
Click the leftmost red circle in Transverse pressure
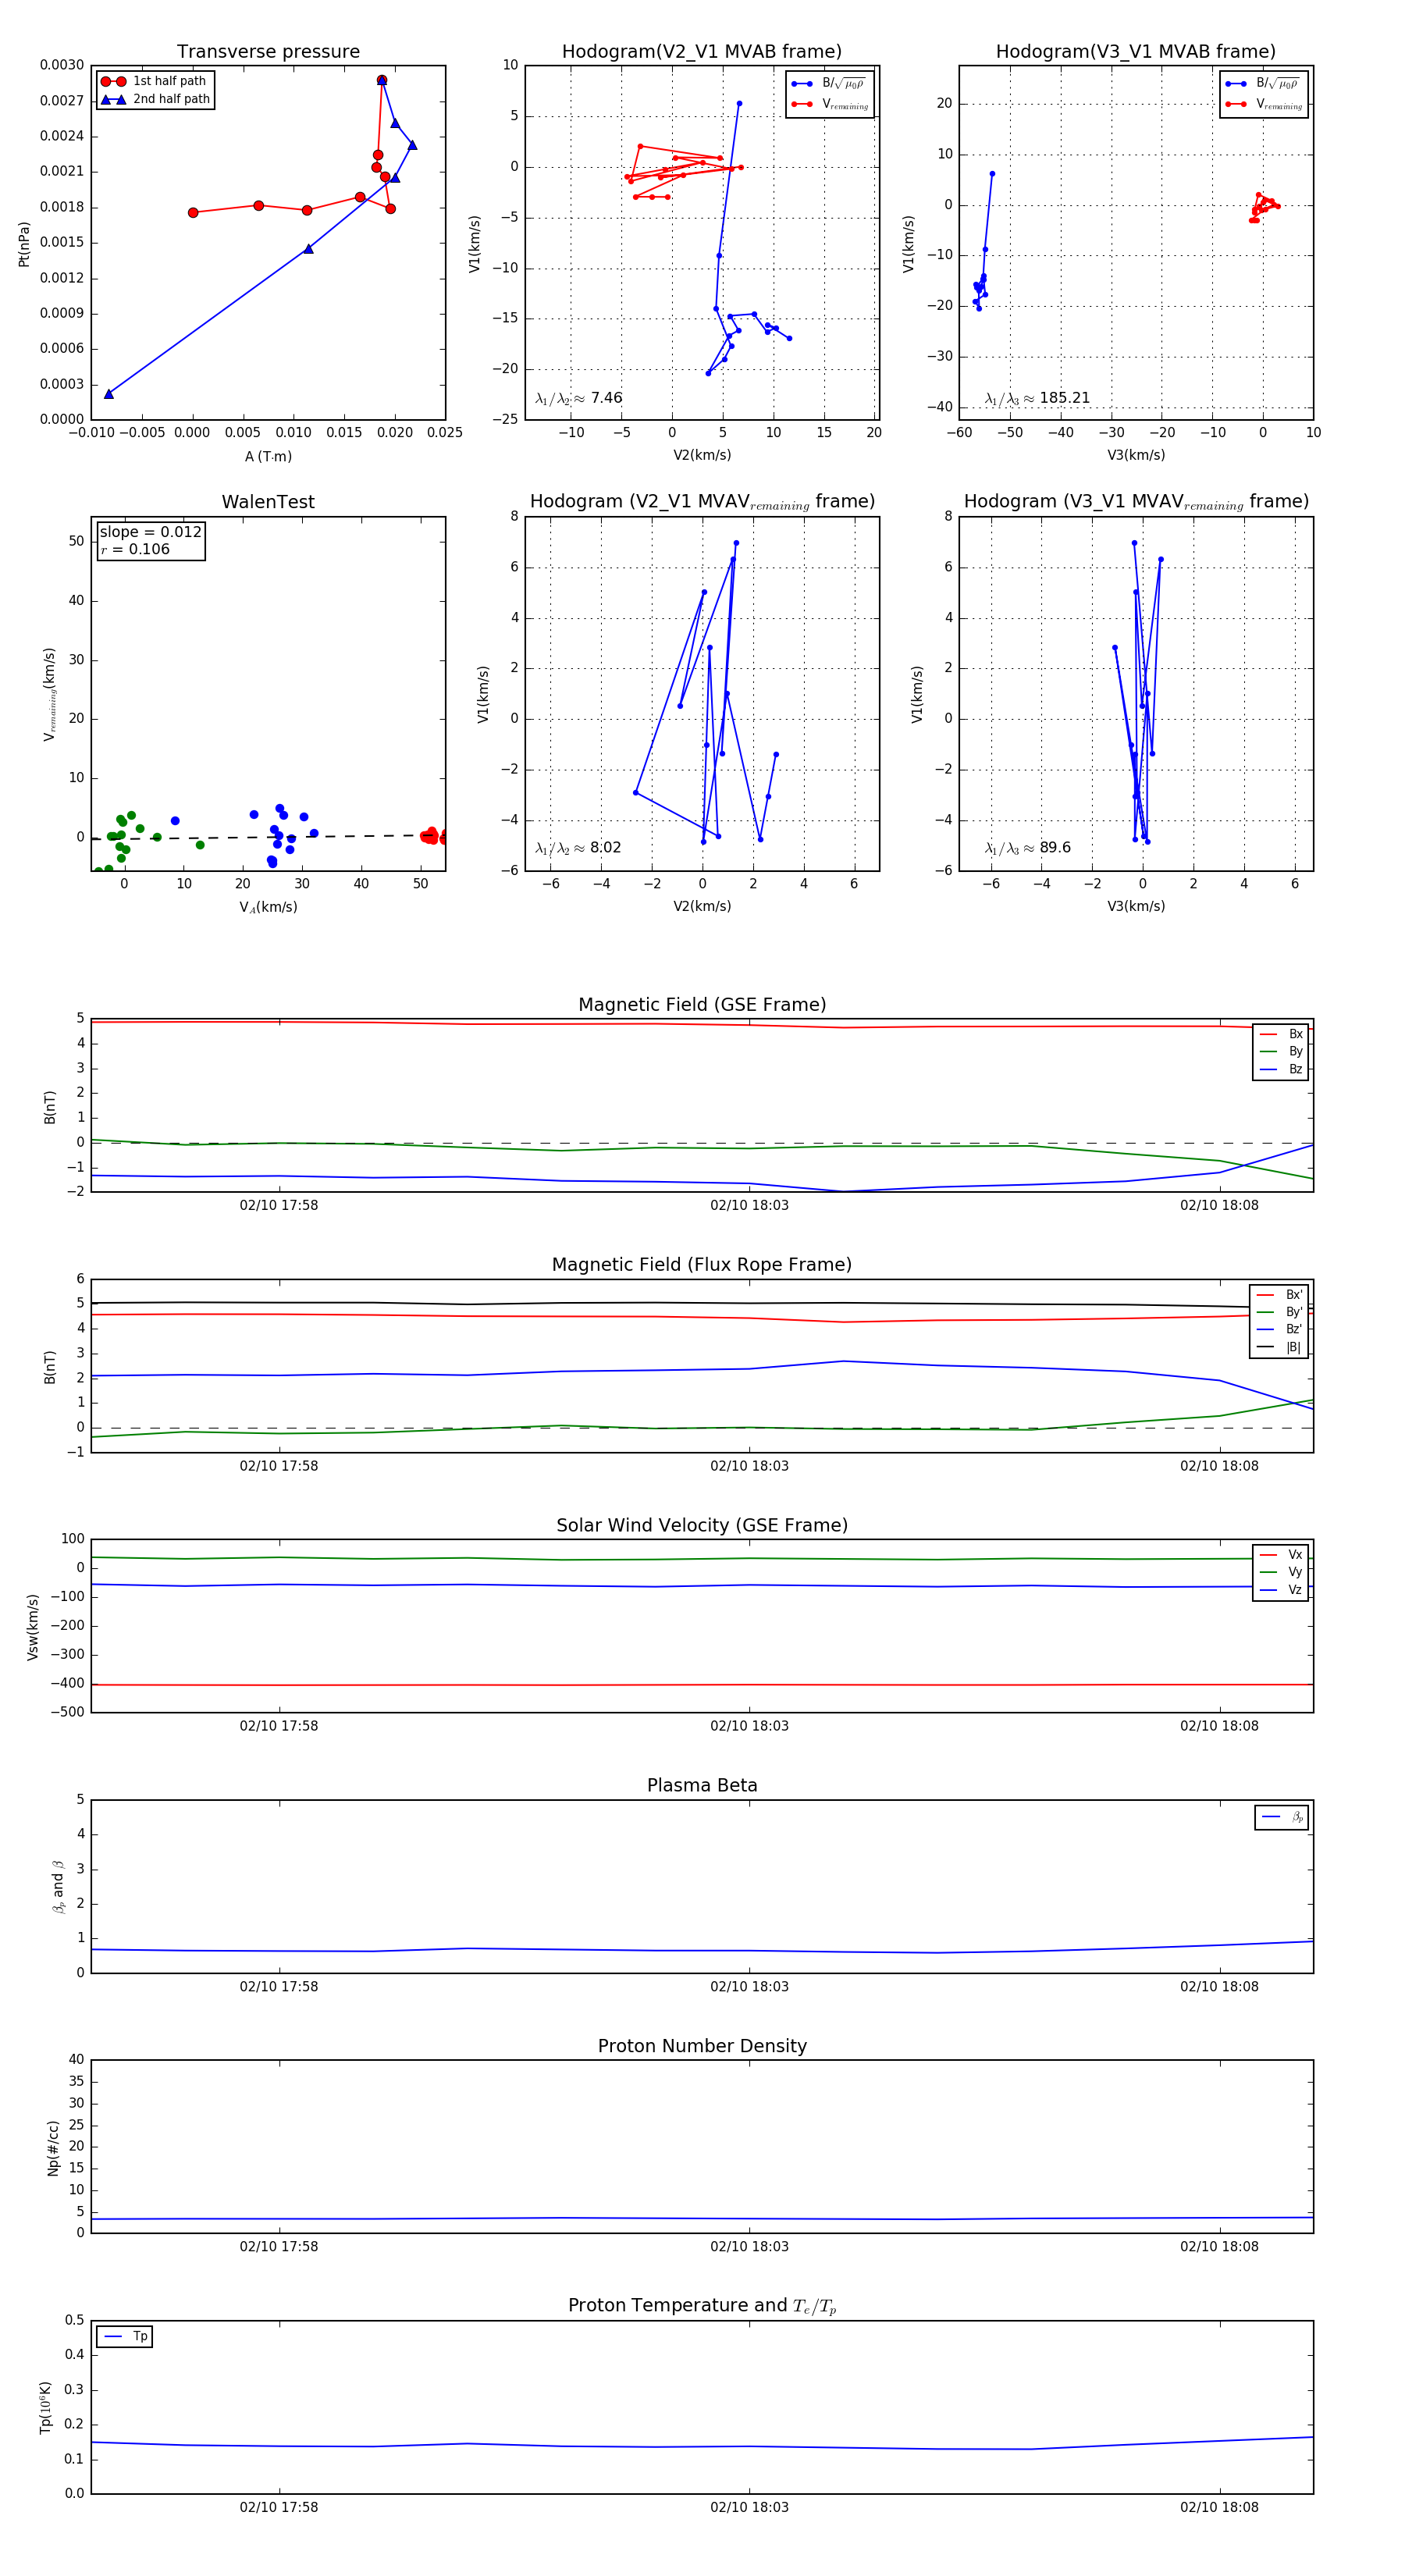(x=193, y=213)
